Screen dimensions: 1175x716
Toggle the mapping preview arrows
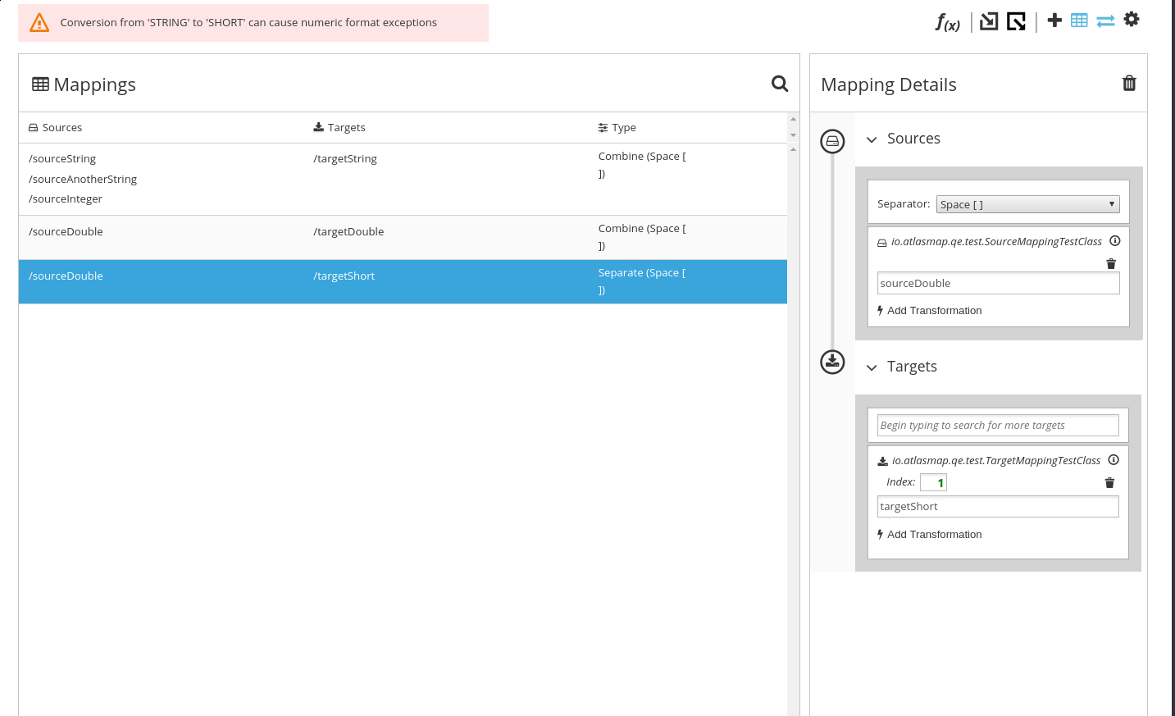pyautogui.click(x=1105, y=20)
